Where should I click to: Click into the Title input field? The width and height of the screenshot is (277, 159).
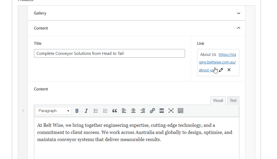pos(109,53)
